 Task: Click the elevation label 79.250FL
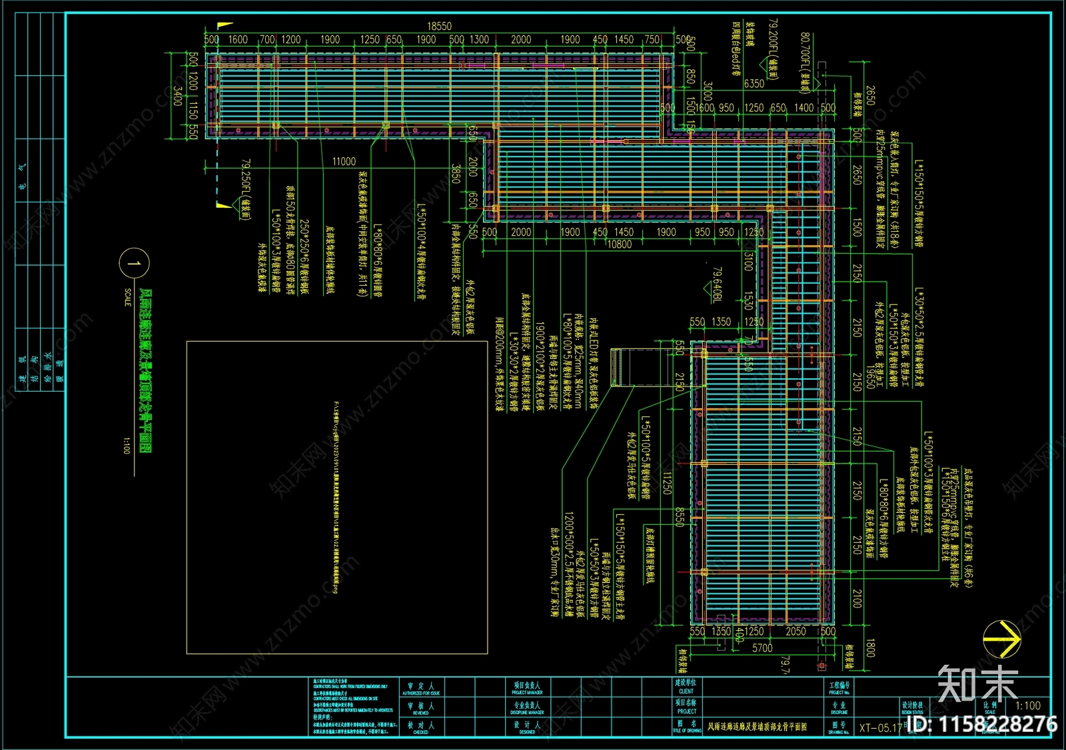point(245,189)
